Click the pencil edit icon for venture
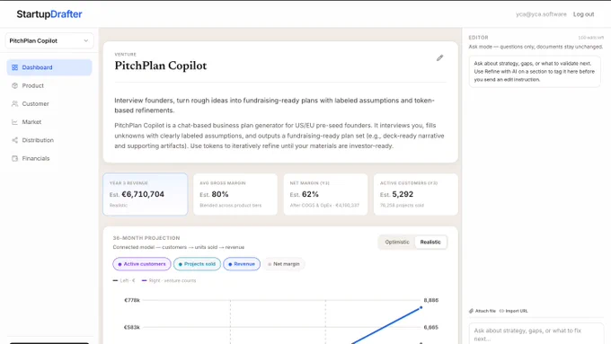The image size is (611, 344). click(x=439, y=58)
